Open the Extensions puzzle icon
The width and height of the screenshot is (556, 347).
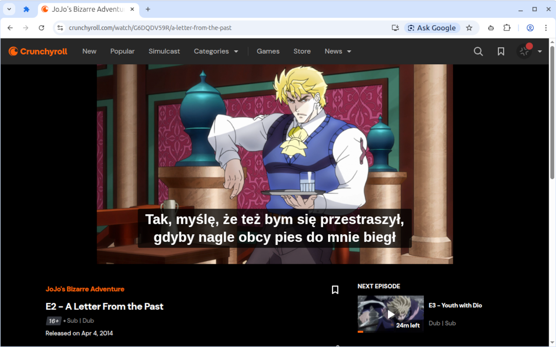coord(507,28)
